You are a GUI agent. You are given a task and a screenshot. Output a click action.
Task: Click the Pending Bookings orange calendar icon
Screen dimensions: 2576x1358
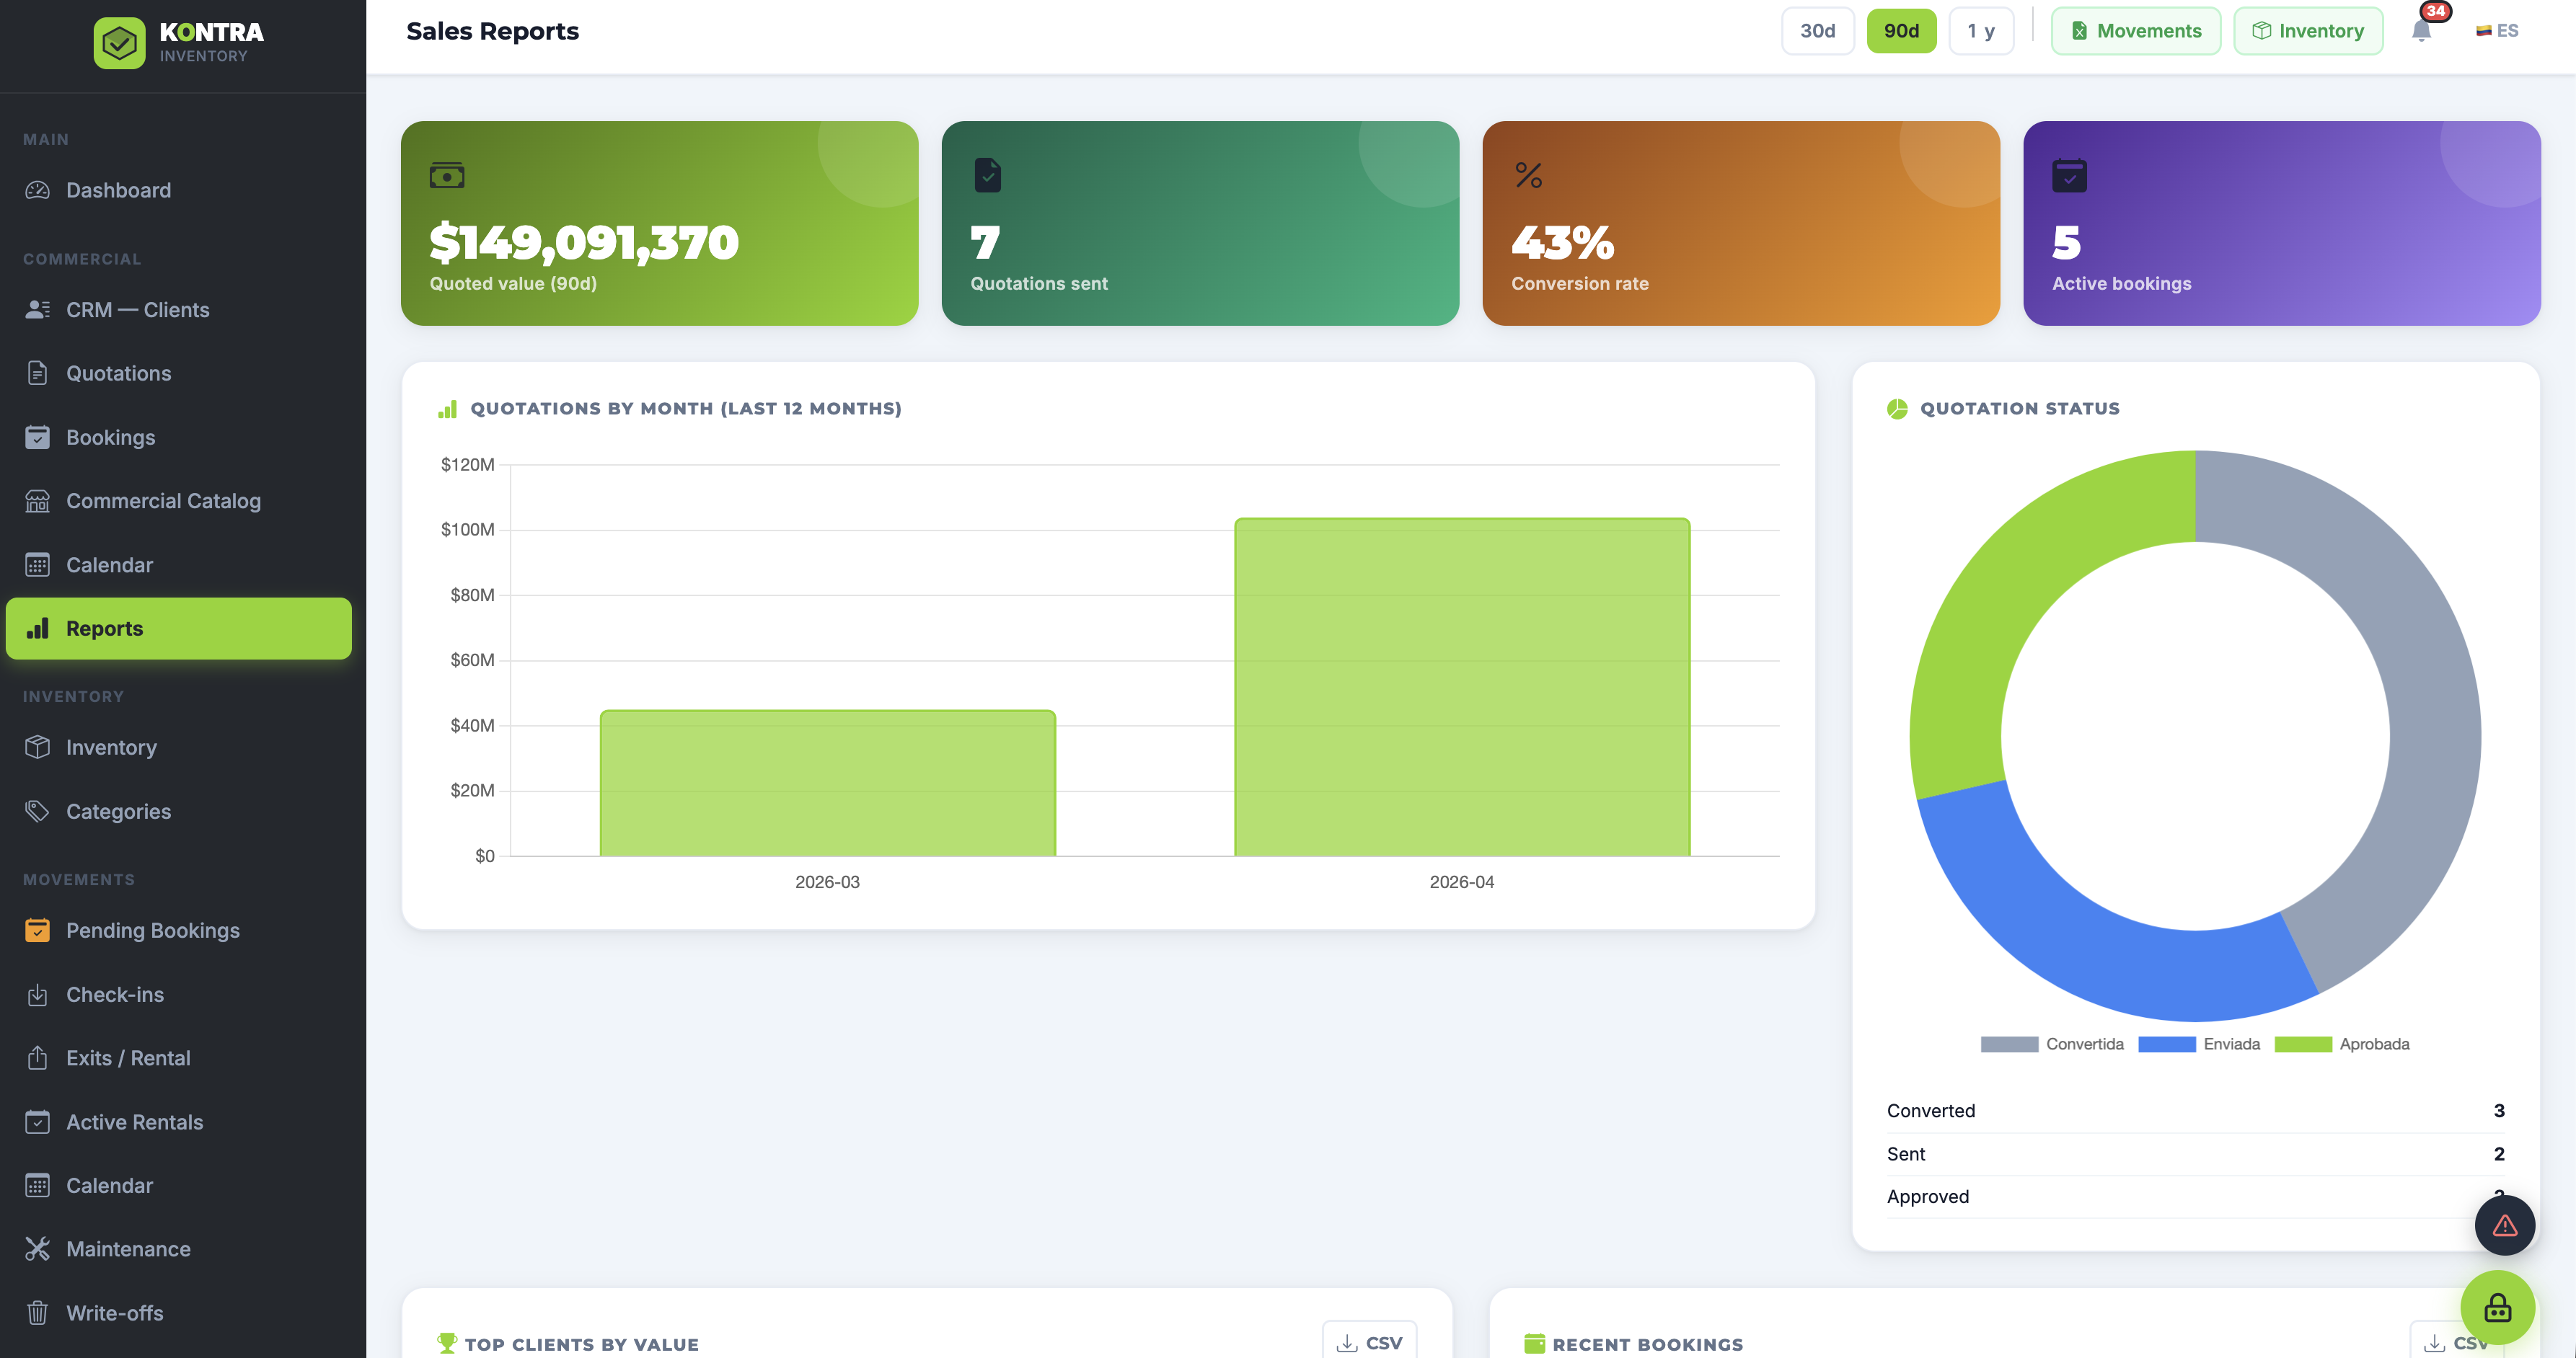(38, 931)
